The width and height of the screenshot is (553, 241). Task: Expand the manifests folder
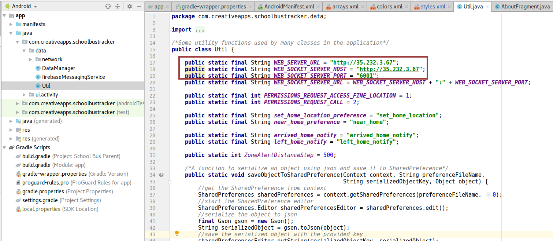(11, 24)
